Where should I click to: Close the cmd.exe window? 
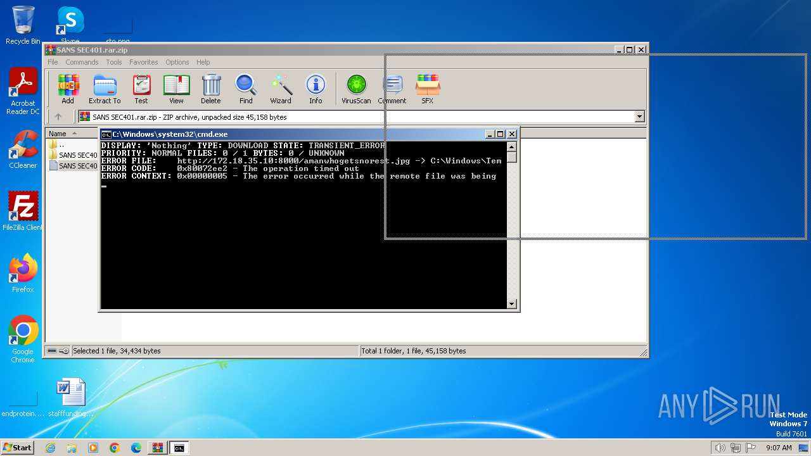[512, 134]
